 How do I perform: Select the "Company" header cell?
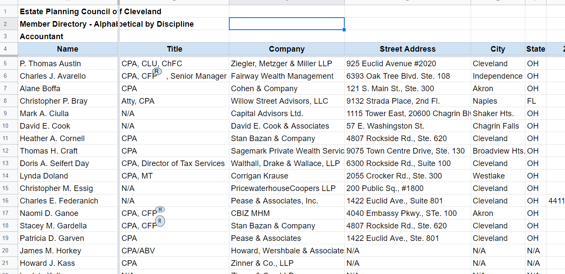coord(287,49)
